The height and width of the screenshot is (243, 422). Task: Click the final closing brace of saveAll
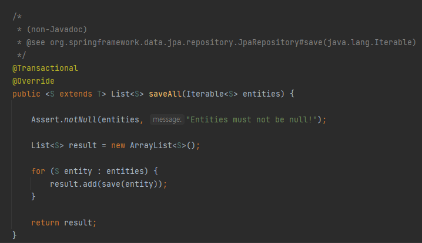pyautogui.click(x=15, y=235)
